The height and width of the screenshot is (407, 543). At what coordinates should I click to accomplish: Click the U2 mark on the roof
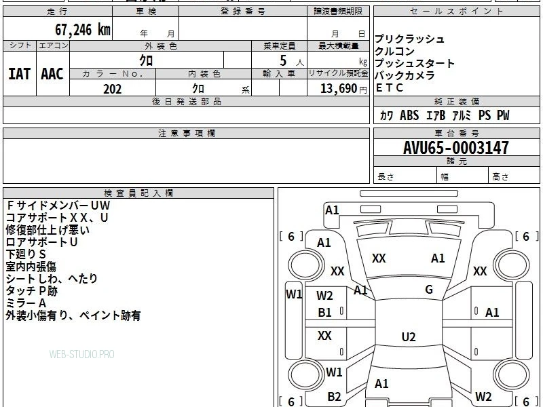click(409, 336)
